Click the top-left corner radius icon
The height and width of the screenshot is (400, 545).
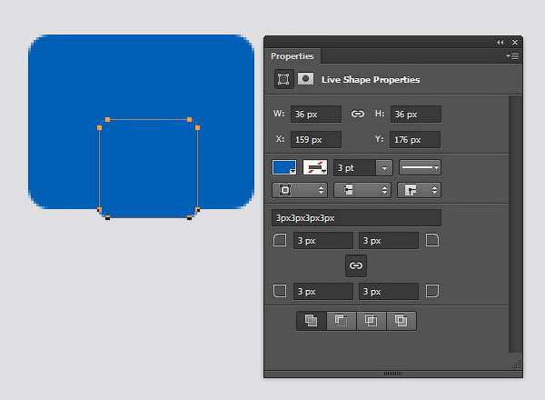click(x=280, y=240)
